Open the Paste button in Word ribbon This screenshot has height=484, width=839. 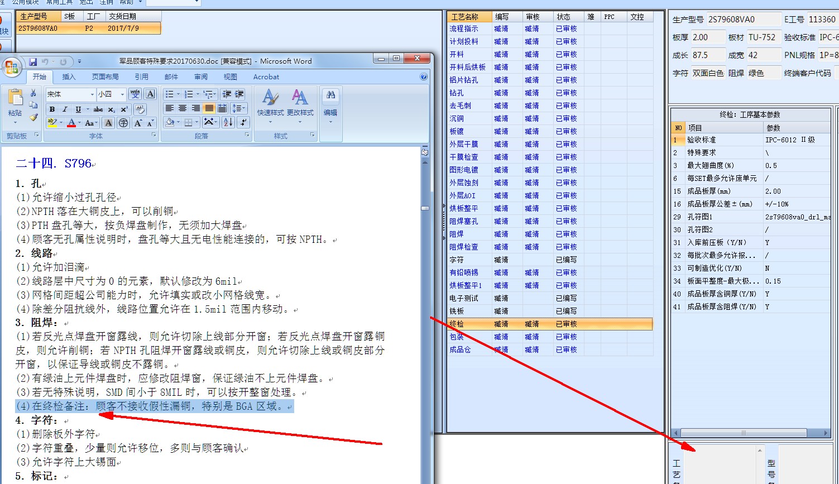click(15, 106)
